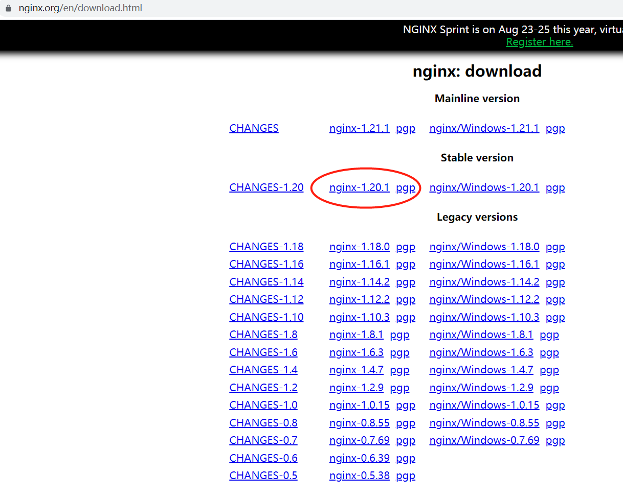Download nginx/Windows-1.4.7
Image resolution: width=623 pixels, height=499 pixels.
(481, 370)
